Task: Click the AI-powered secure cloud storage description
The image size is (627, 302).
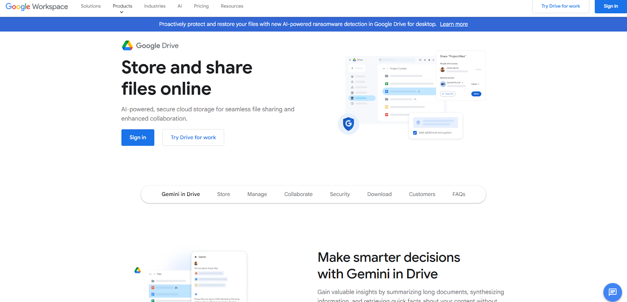Action: (208, 114)
